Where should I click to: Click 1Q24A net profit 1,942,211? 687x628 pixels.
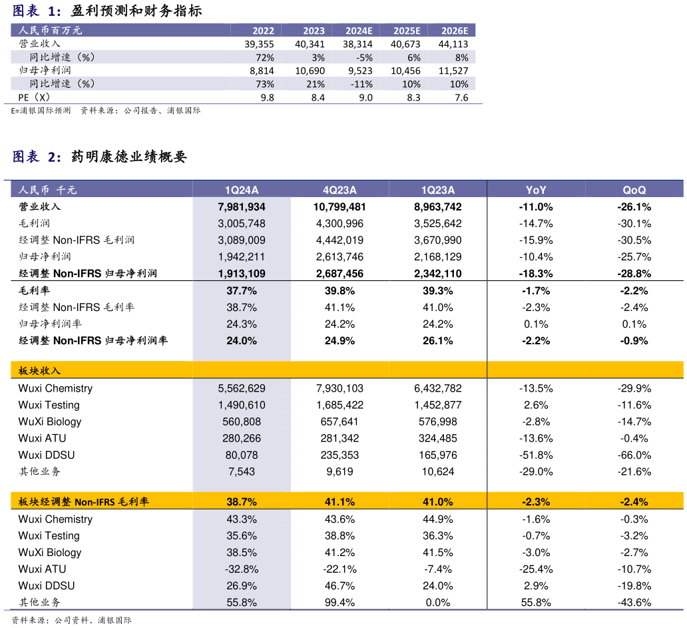(242, 257)
